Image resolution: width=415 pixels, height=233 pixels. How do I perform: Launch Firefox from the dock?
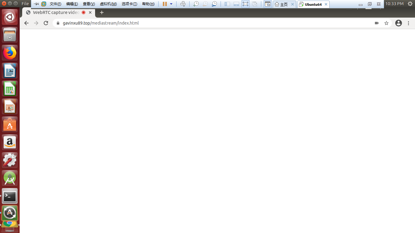(10, 53)
